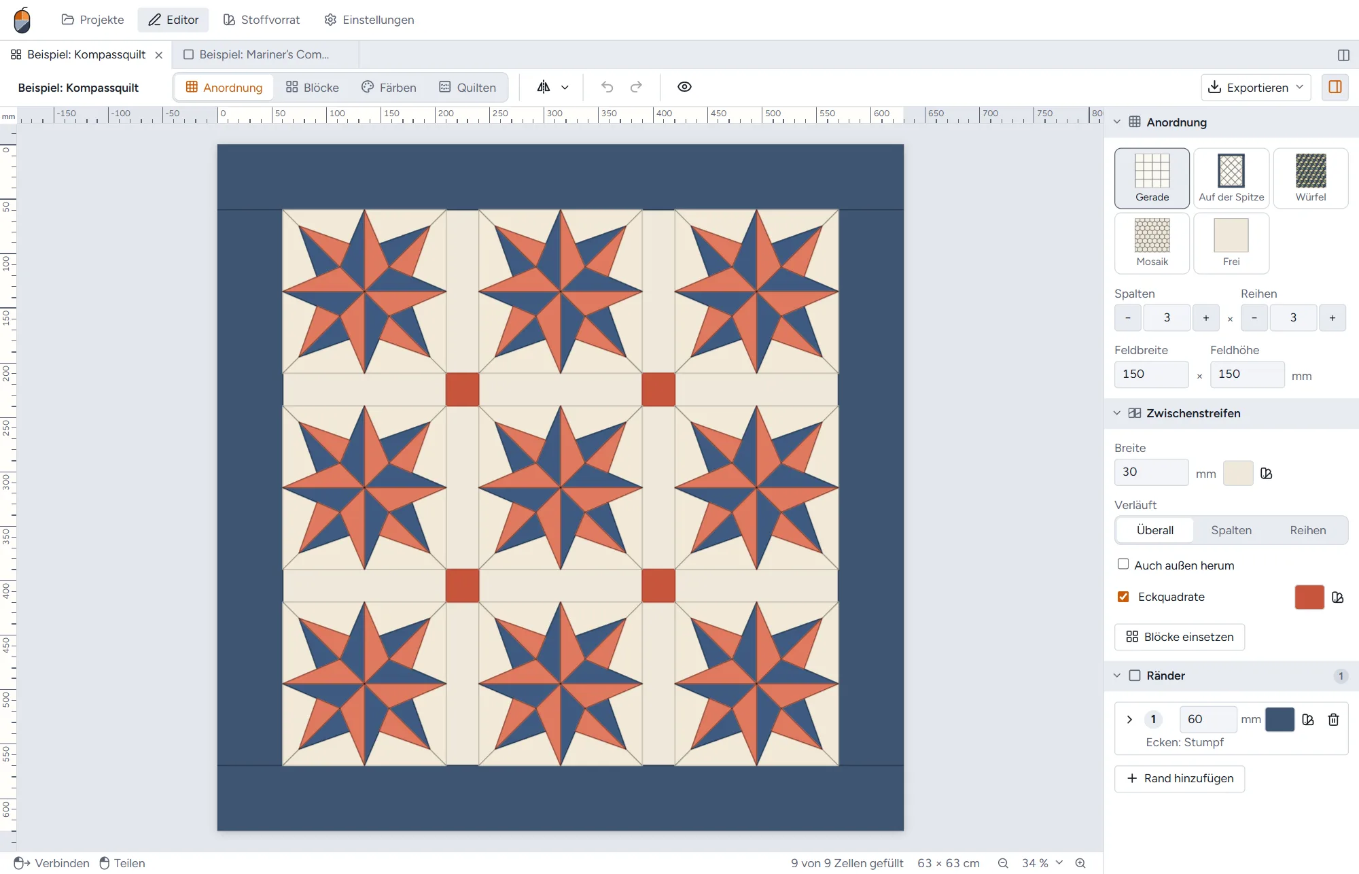Click the Spalten value field

tap(1167, 317)
